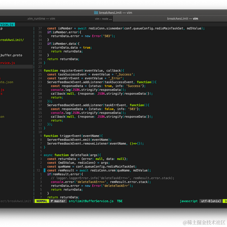This screenshot has width=227, height=227.
Task: Click addListener(taskErrEvent line
Action: [98, 105]
